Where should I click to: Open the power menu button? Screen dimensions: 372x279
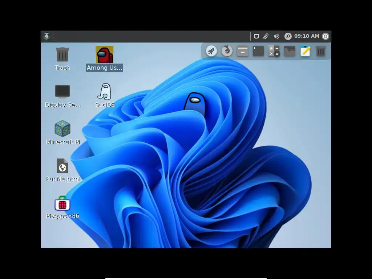326,36
